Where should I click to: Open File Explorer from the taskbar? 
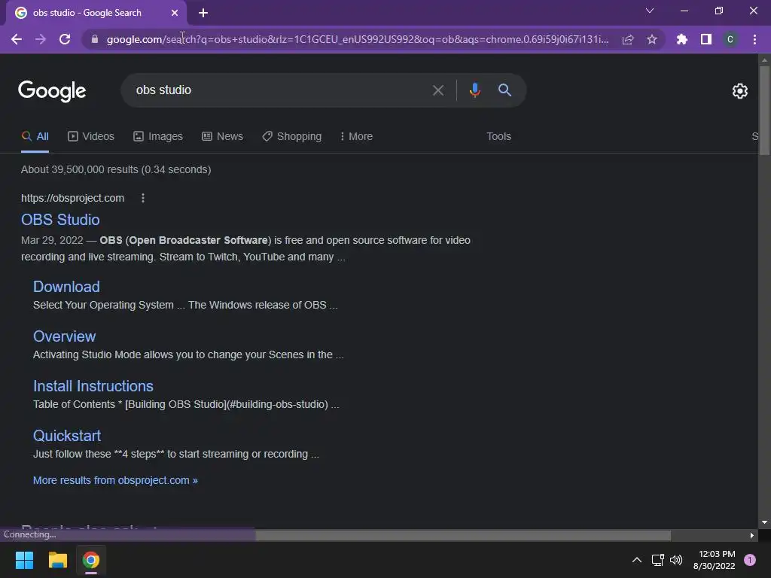coord(57,560)
